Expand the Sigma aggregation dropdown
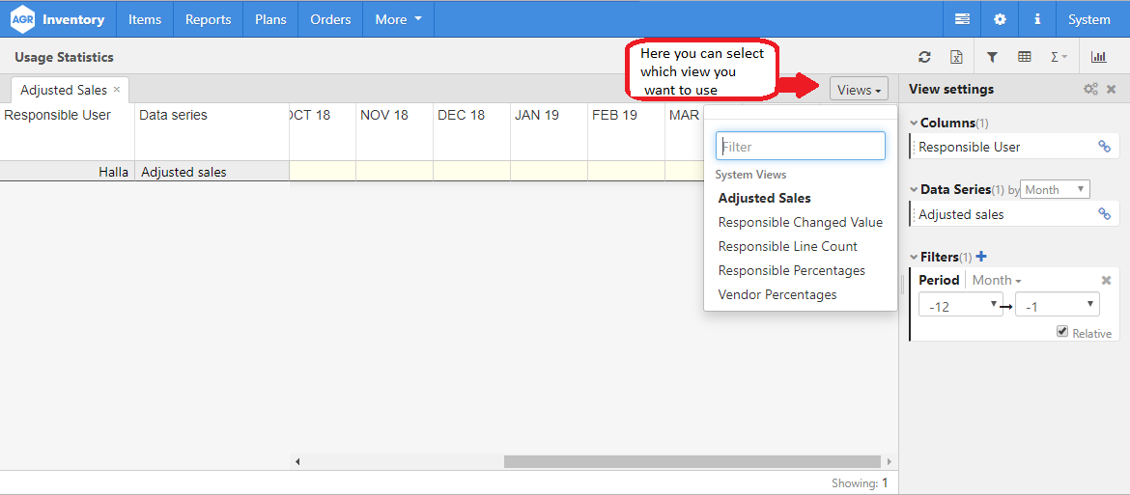 point(1059,58)
